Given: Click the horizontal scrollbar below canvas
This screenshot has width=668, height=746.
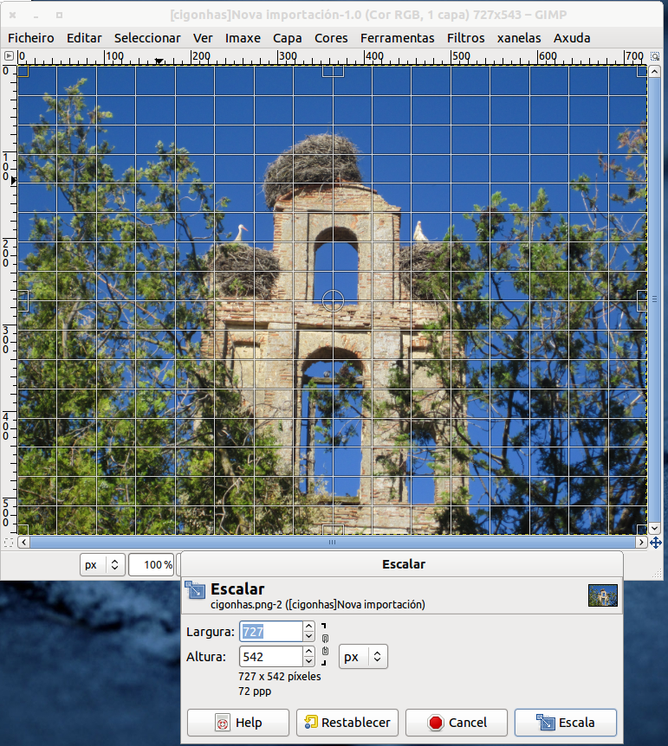Looking at the screenshot, I should tap(333, 543).
